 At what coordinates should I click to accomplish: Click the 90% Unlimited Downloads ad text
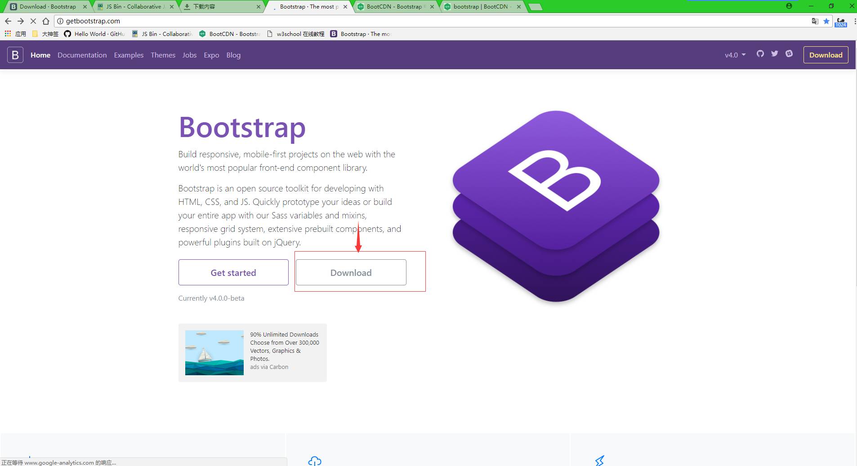285,346
